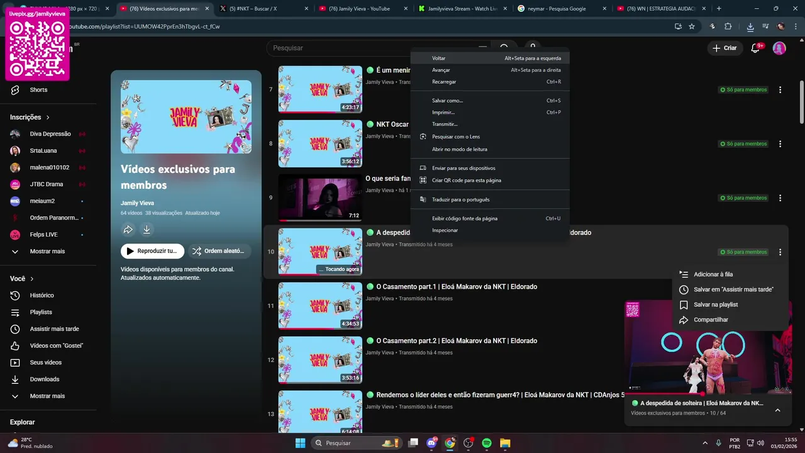Click the taskbar Pesquisar search box
The width and height of the screenshot is (805, 453).
click(x=357, y=443)
